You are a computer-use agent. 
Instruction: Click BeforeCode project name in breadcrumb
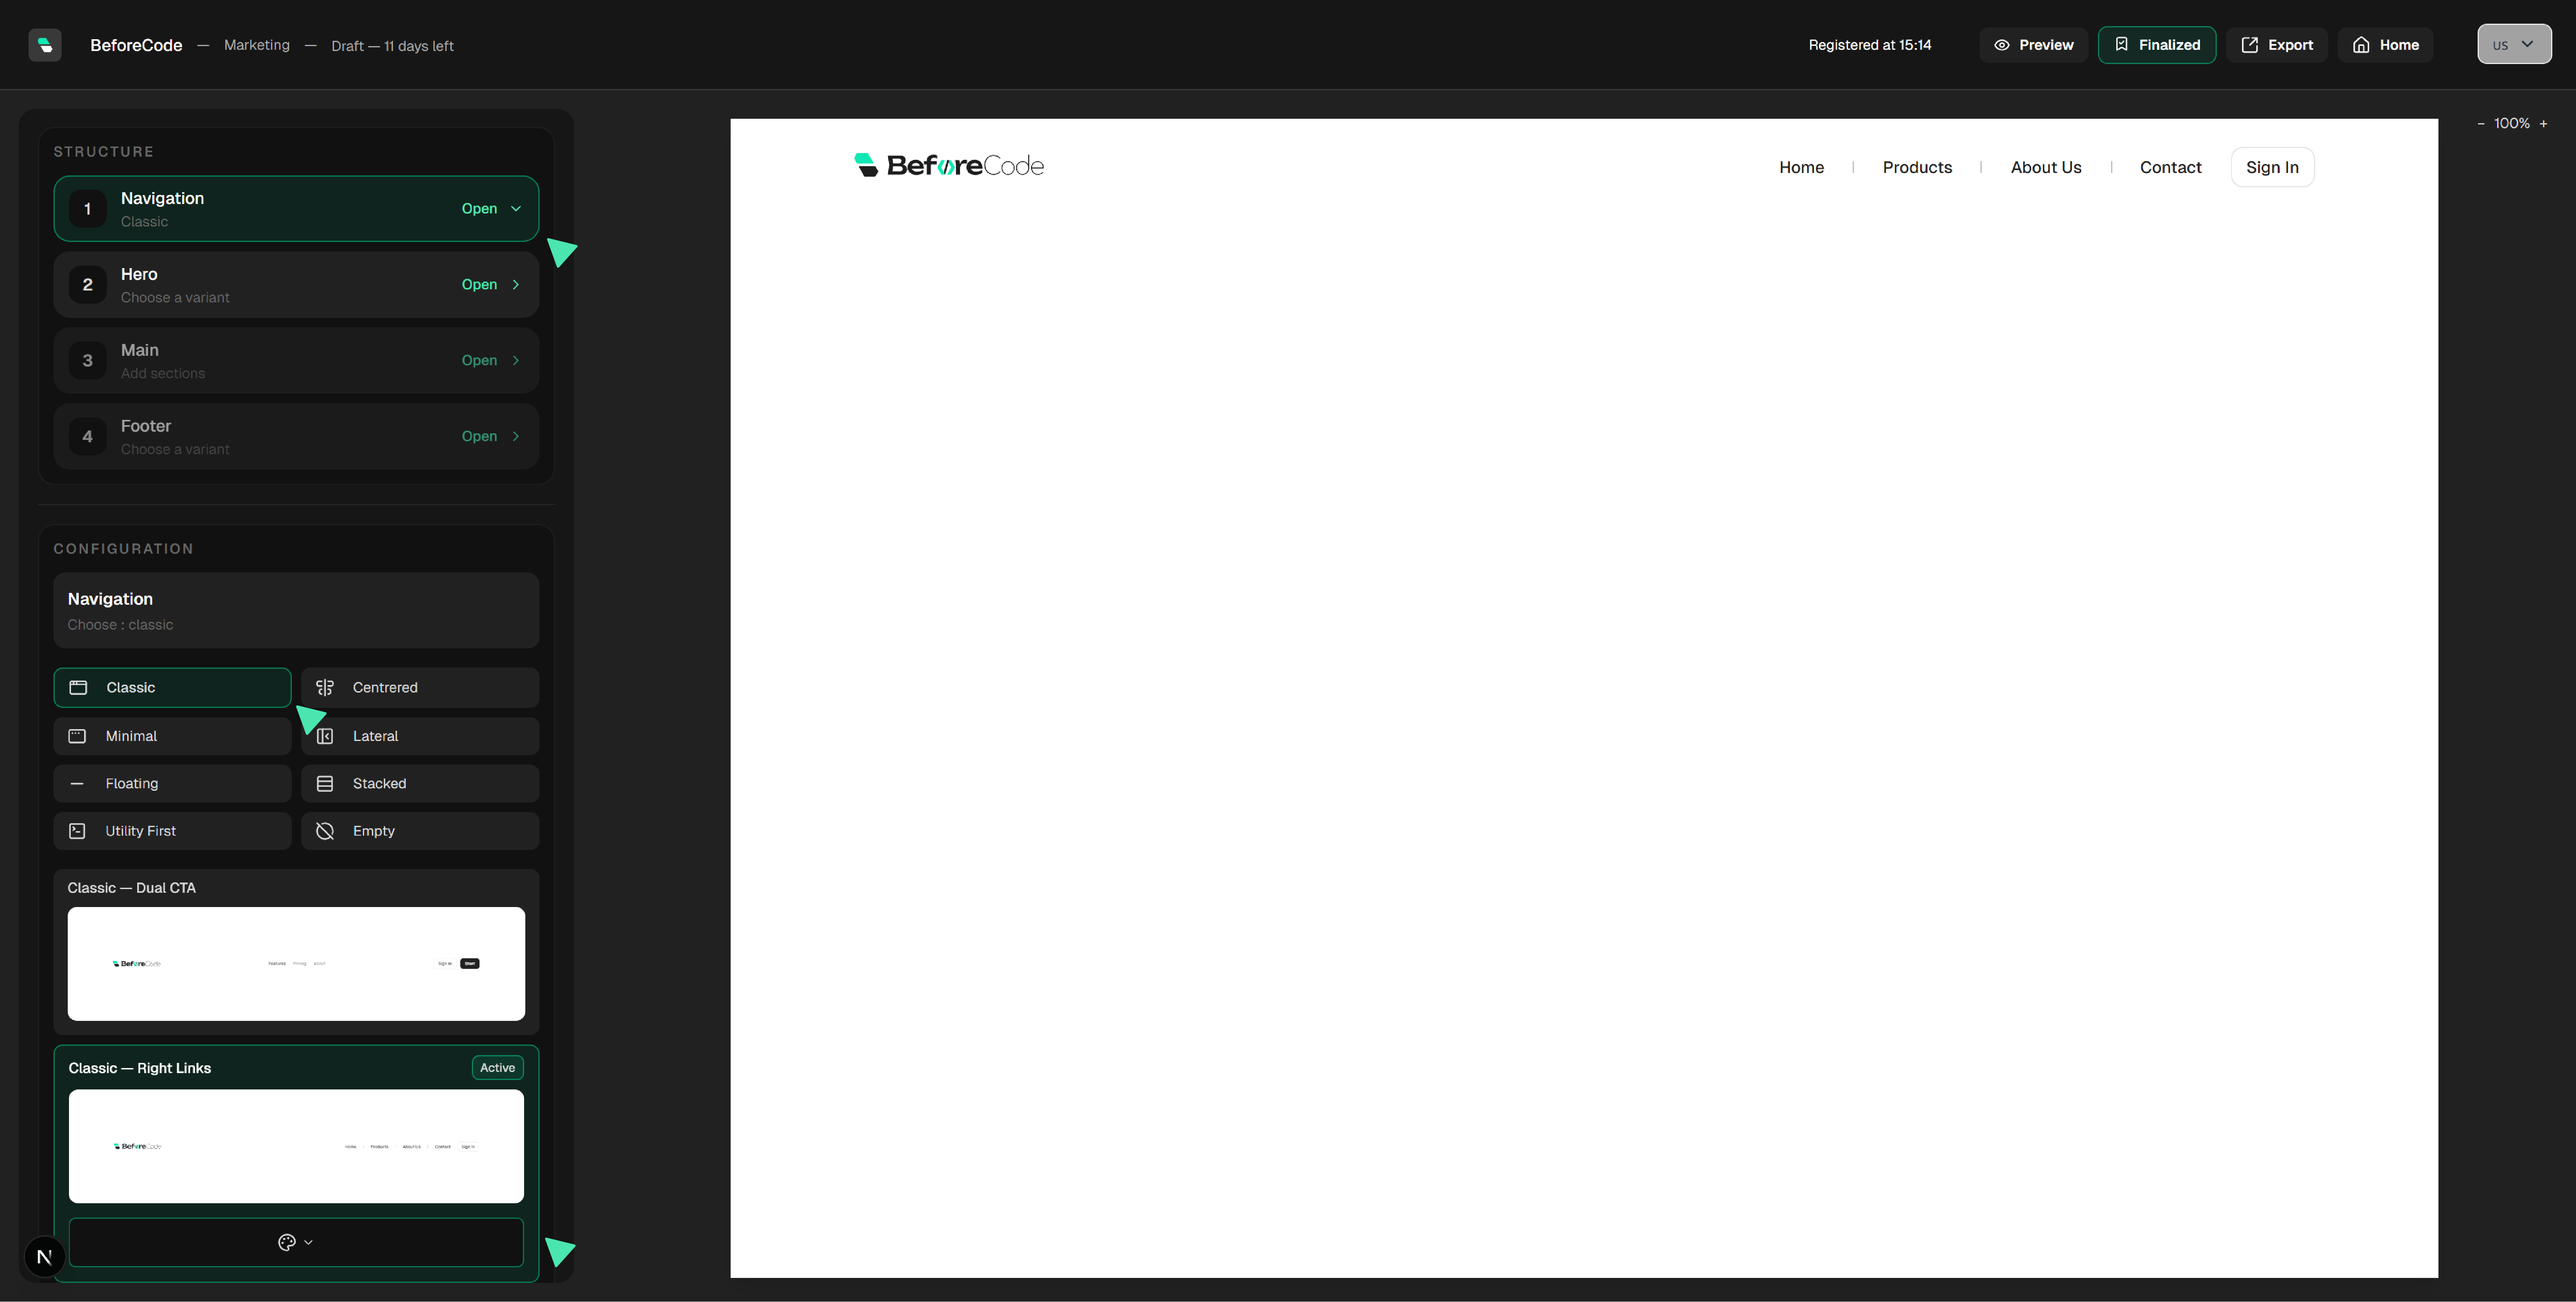[x=136, y=45]
